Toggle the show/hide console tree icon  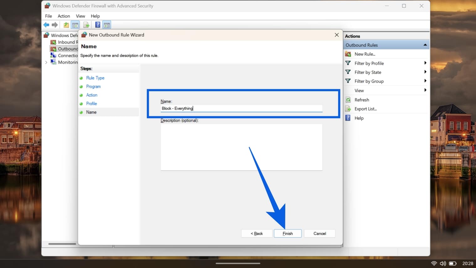(75, 25)
